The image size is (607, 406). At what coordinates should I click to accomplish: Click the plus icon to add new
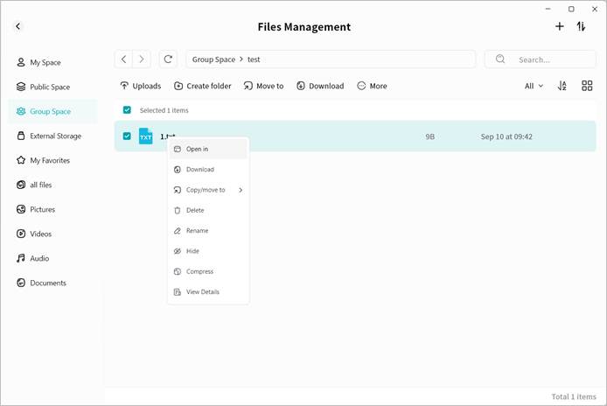point(560,26)
